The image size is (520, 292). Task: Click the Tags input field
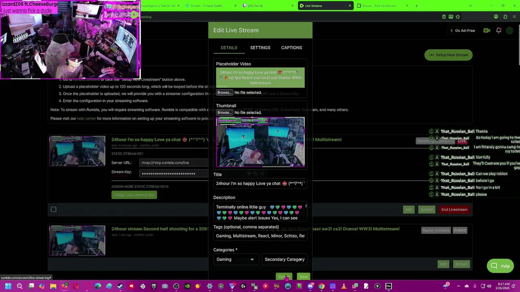(260, 236)
